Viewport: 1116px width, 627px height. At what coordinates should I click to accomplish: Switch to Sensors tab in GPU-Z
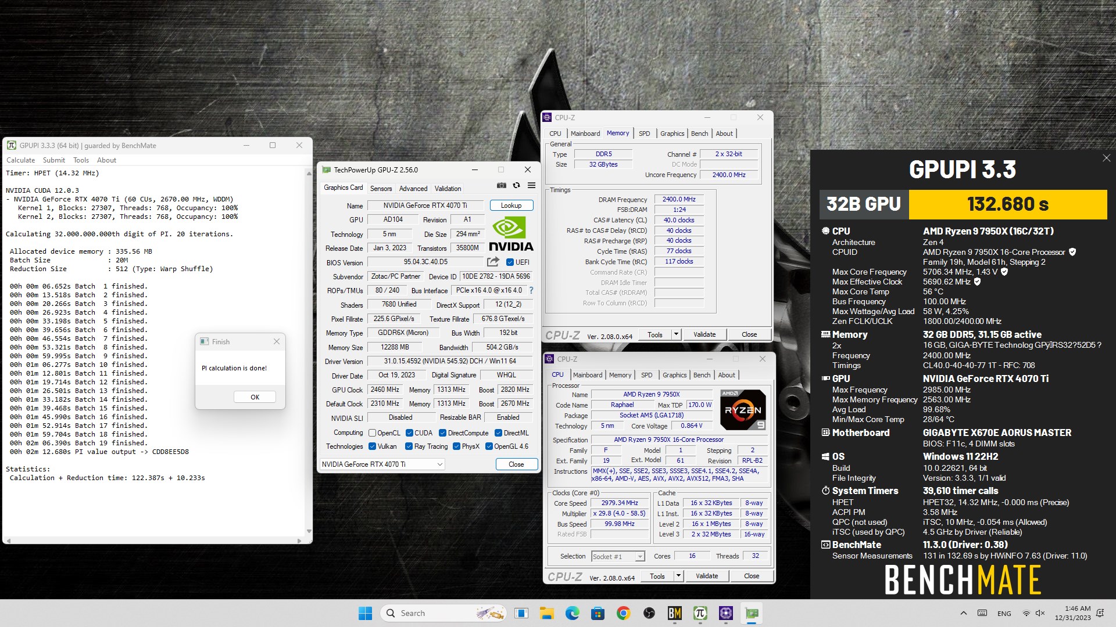pos(381,189)
